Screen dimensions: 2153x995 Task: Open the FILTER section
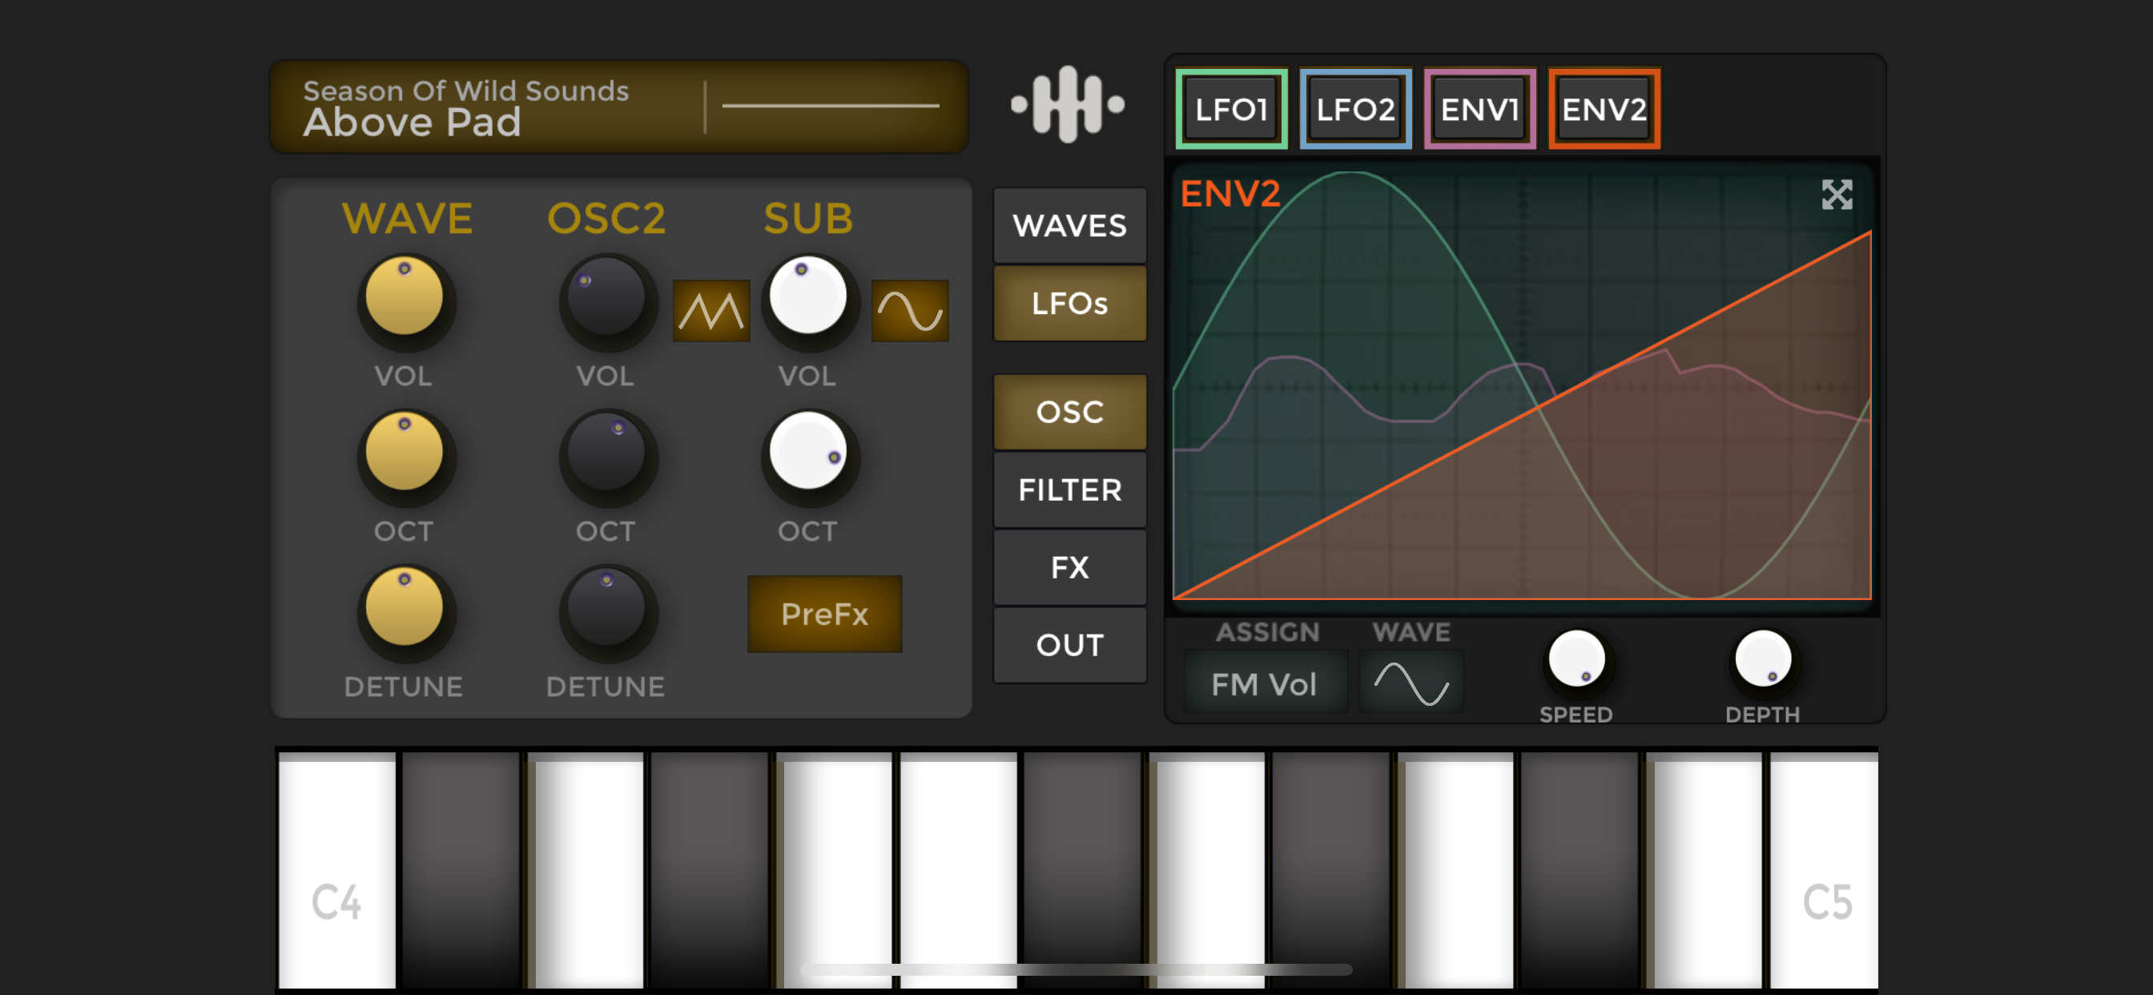pyautogui.click(x=1069, y=489)
